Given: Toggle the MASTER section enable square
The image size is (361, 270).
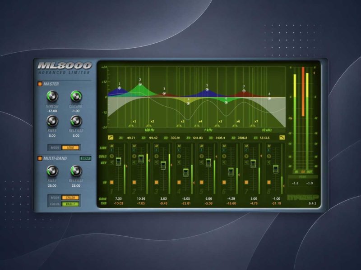Looking at the screenshot, I should coord(40,84).
